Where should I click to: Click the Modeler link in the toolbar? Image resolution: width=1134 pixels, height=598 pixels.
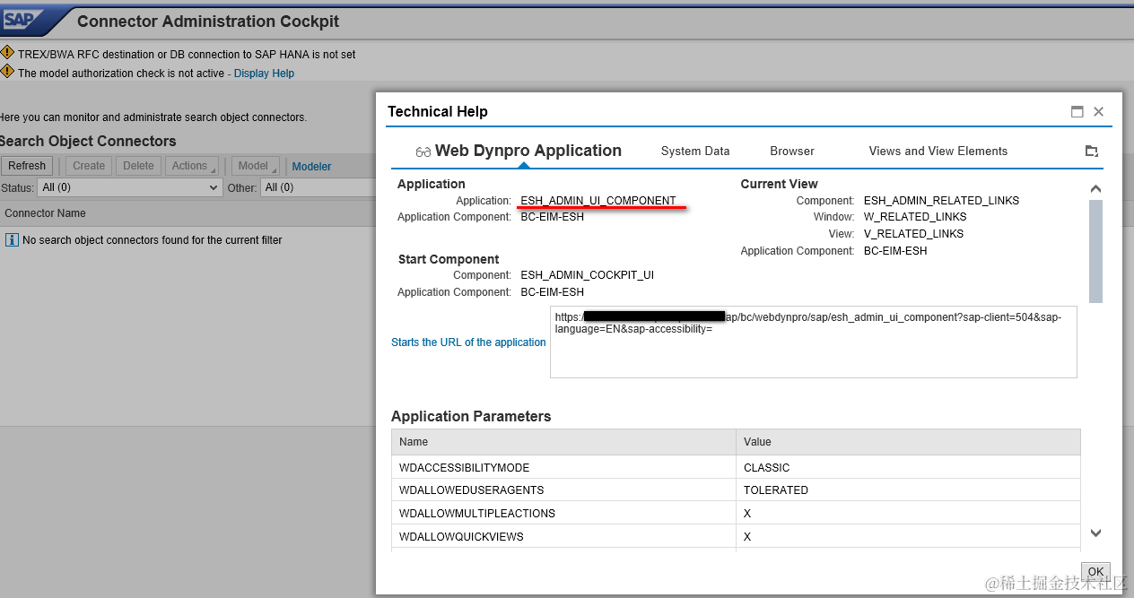tap(311, 167)
